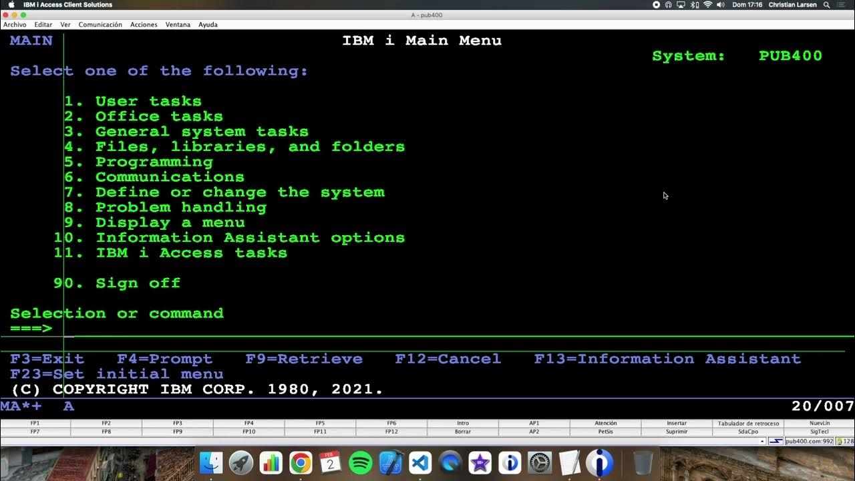Click the SigTecl keypad button

click(820, 432)
